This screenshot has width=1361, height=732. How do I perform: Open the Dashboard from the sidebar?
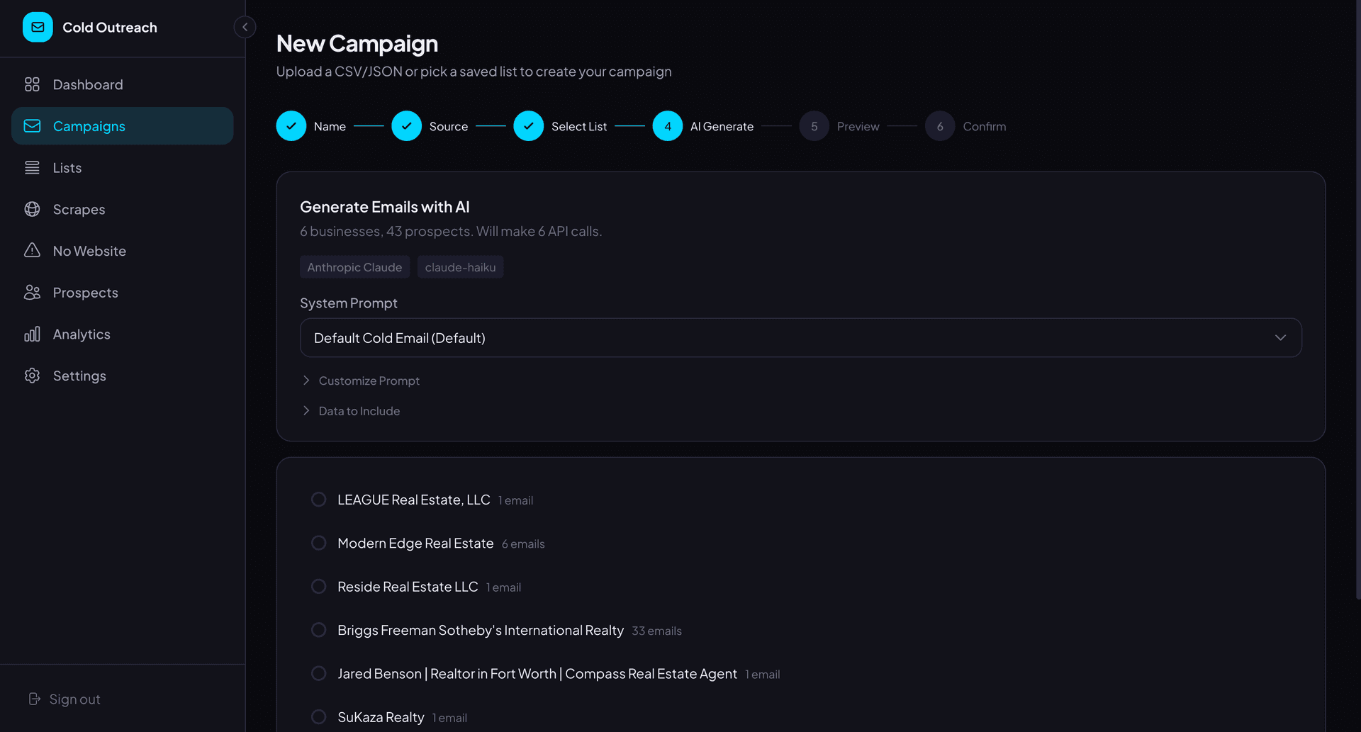pos(87,84)
